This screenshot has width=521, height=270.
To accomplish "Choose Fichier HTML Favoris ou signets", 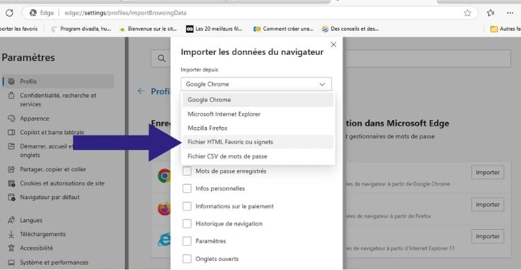I will click(x=258, y=142).
